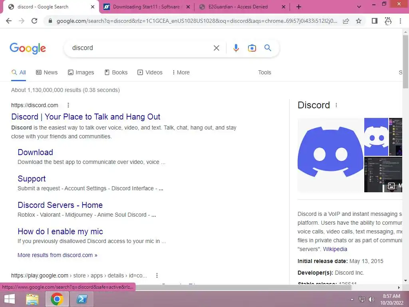Switch to the Books results tab
The height and width of the screenshot is (307, 409).
tap(116, 73)
